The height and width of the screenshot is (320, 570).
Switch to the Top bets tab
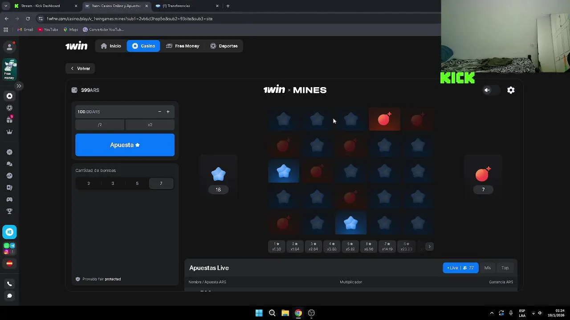(505, 268)
